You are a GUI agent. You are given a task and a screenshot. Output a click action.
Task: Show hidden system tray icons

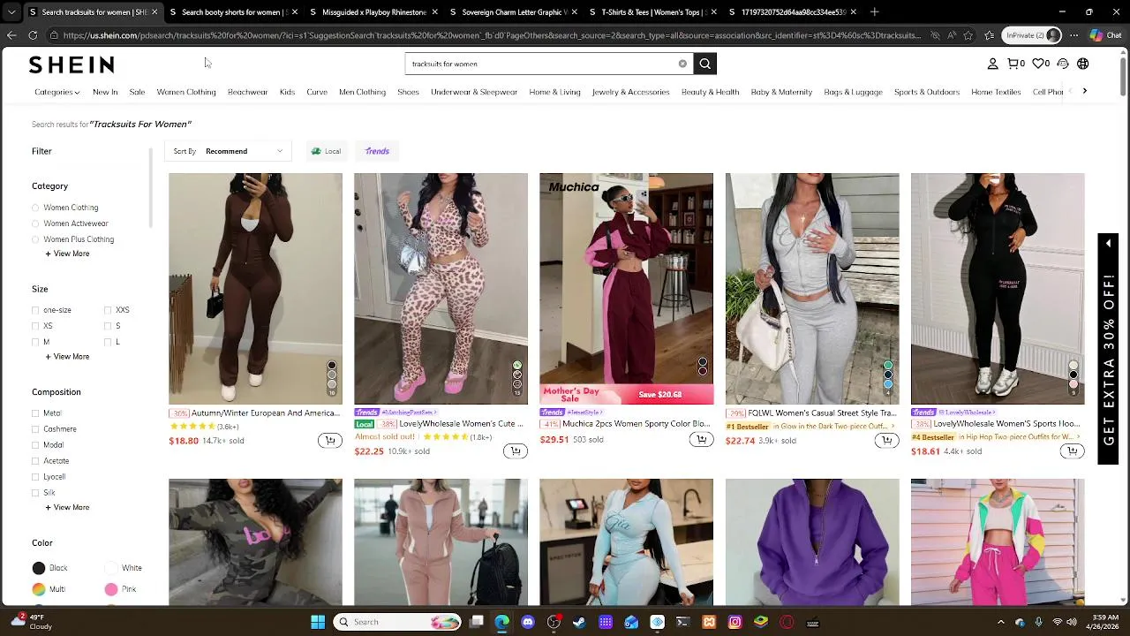click(x=1000, y=622)
